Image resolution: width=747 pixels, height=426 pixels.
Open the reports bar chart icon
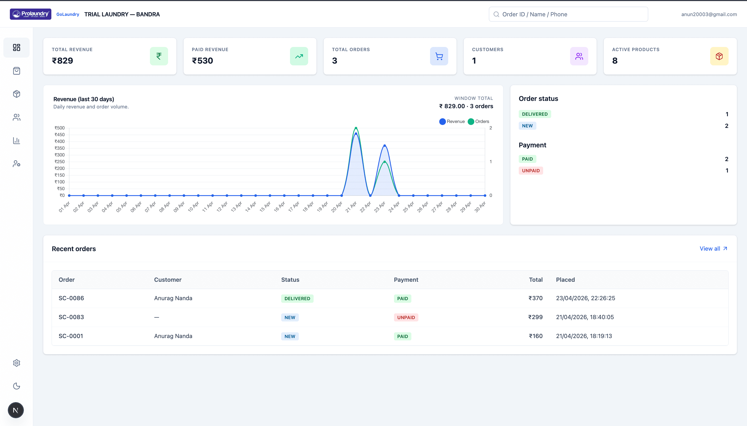click(16, 140)
